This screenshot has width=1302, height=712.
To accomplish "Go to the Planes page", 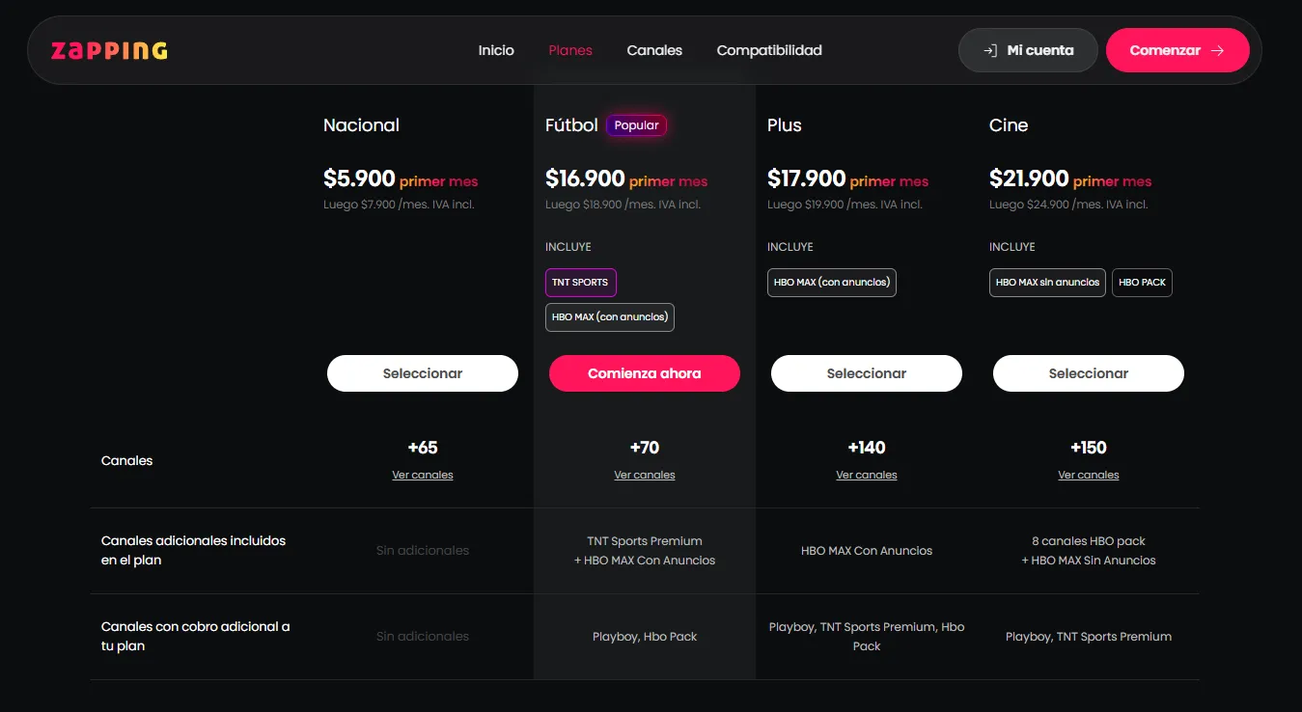I will (570, 50).
